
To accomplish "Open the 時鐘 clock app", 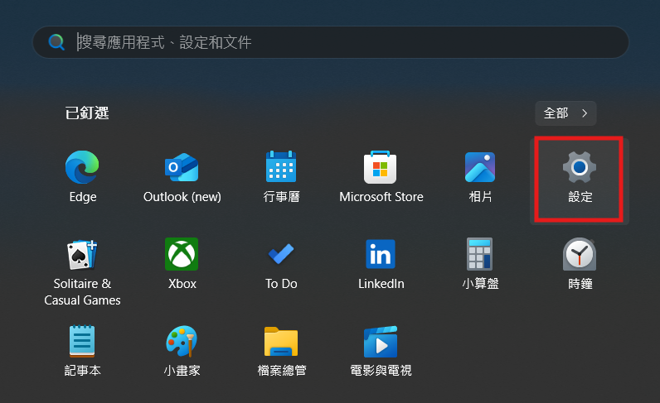I will (x=580, y=264).
